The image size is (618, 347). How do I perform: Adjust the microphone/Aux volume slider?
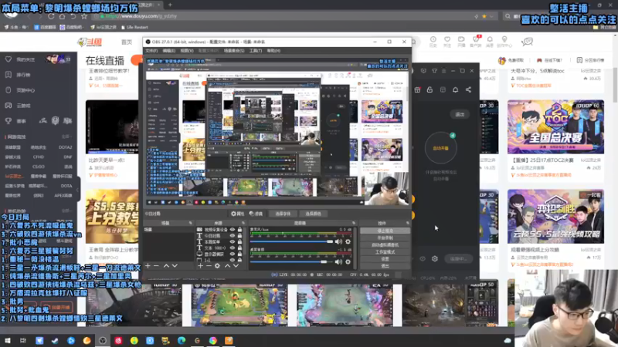pyautogui.click(x=291, y=241)
